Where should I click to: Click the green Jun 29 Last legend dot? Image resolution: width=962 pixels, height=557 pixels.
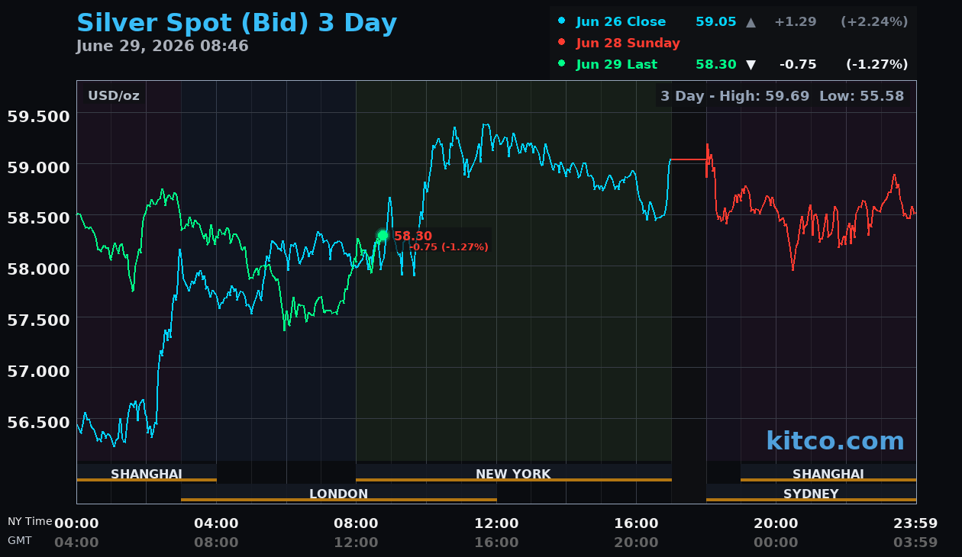click(562, 64)
